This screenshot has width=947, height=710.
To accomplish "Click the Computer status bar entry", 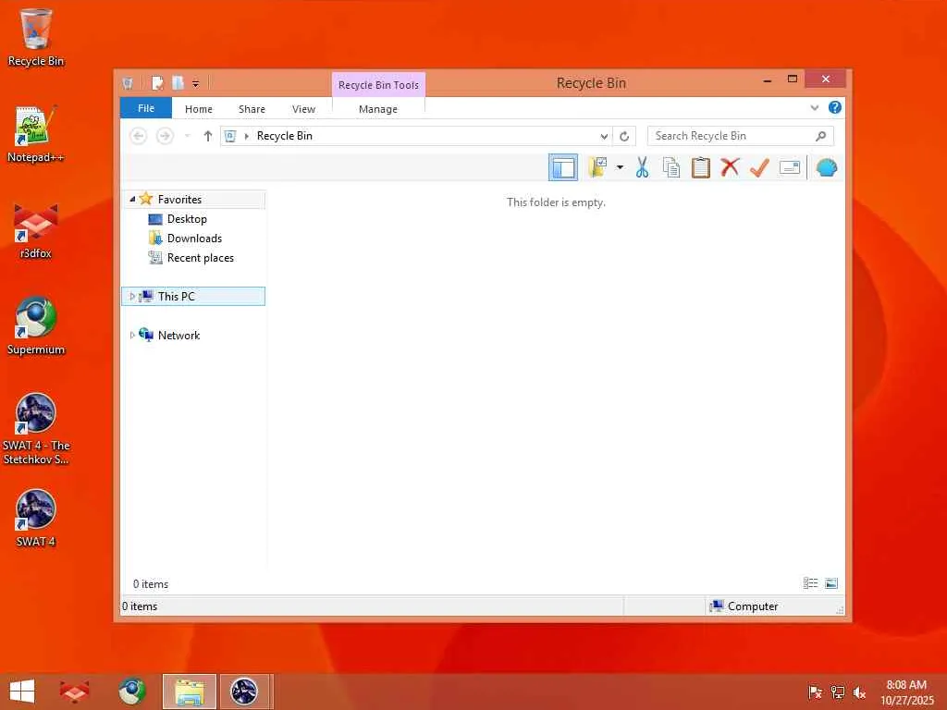I will click(x=744, y=606).
